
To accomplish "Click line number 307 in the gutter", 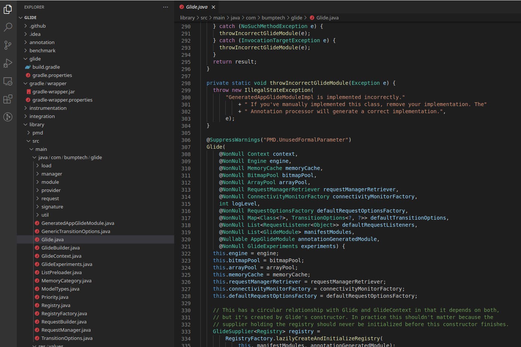I will 186,147.
